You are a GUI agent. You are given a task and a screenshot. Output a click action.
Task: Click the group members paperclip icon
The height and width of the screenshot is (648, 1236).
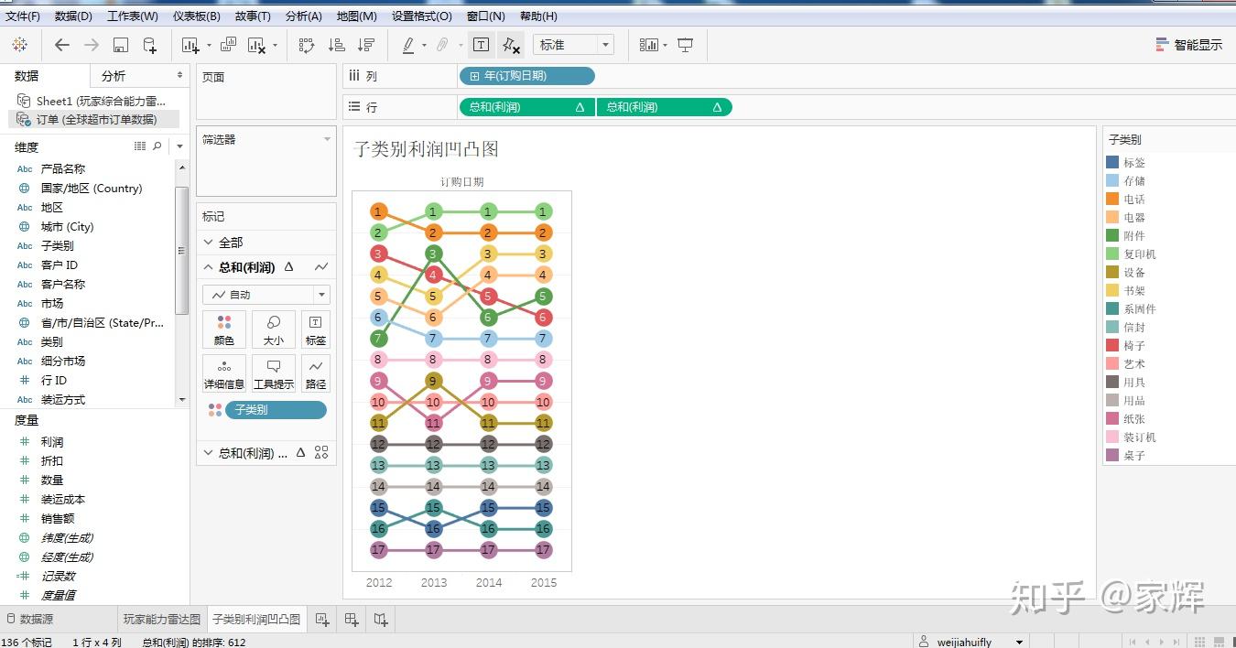click(442, 45)
